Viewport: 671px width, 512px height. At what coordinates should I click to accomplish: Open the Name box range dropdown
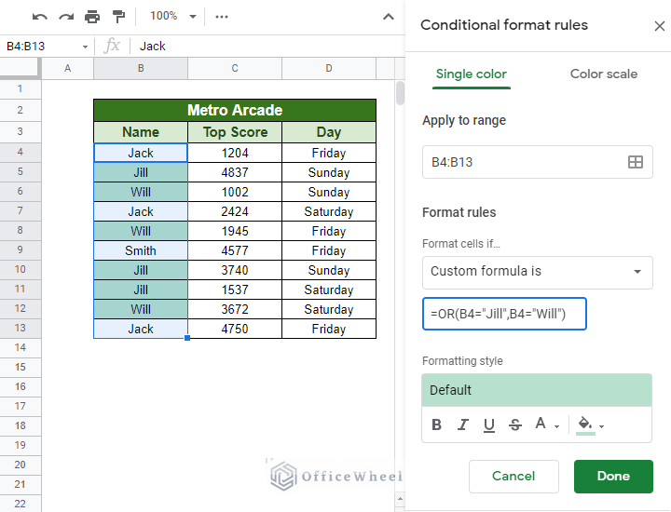tap(85, 47)
